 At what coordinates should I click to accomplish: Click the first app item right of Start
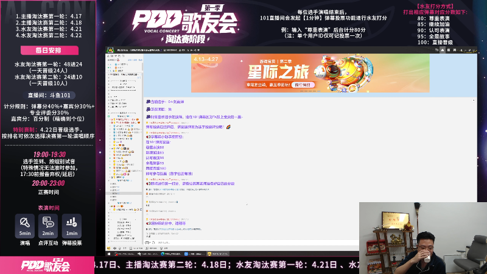point(124,254)
